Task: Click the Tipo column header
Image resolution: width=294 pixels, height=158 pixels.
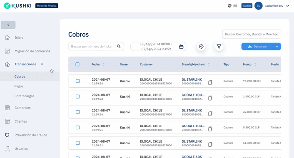Action: (226, 64)
